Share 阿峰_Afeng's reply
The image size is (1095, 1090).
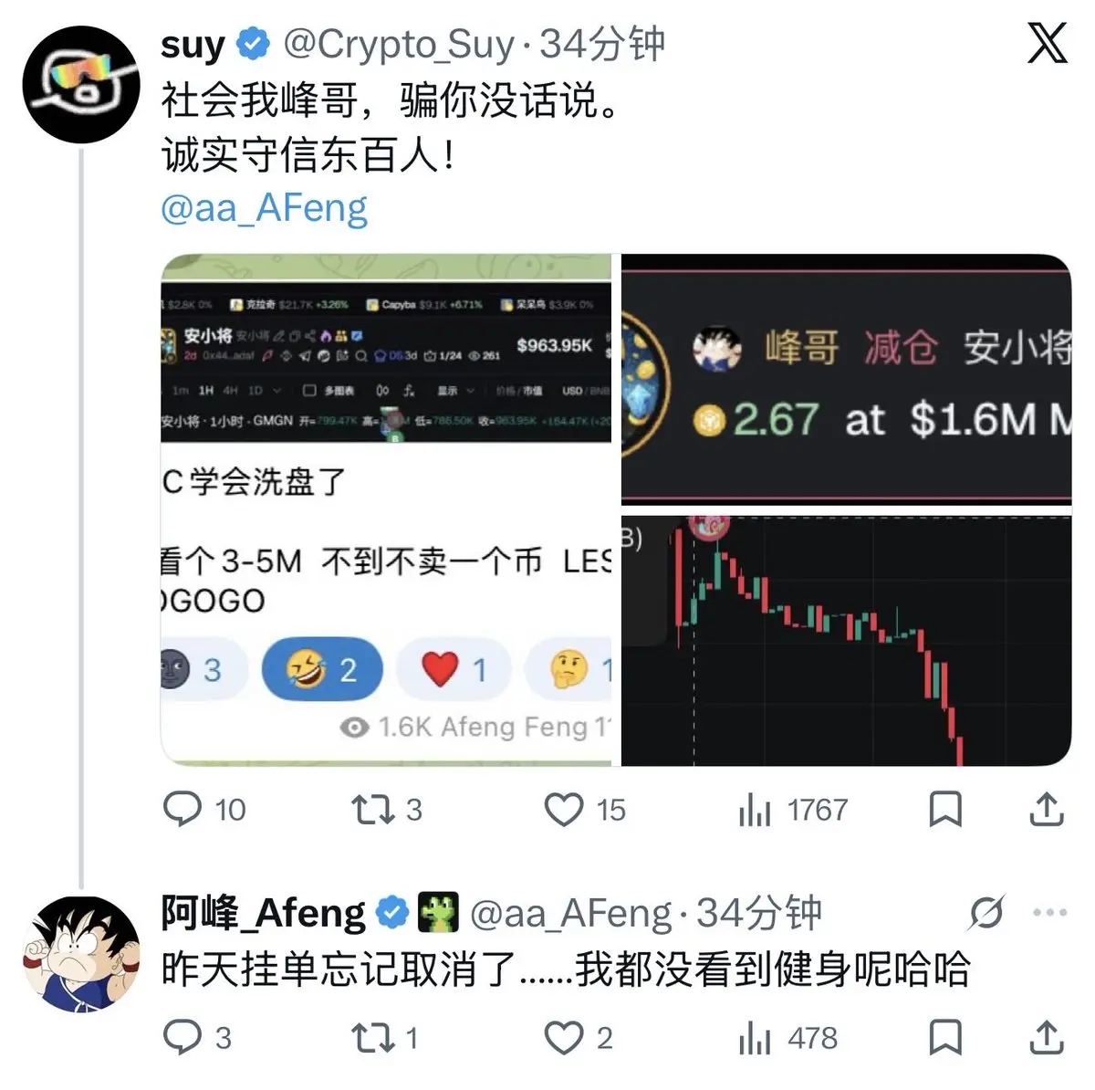pyautogui.click(x=1047, y=1038)
